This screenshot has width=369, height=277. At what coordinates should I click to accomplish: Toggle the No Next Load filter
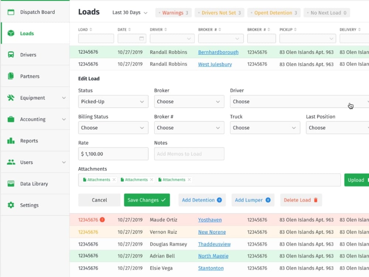(327, 13)
